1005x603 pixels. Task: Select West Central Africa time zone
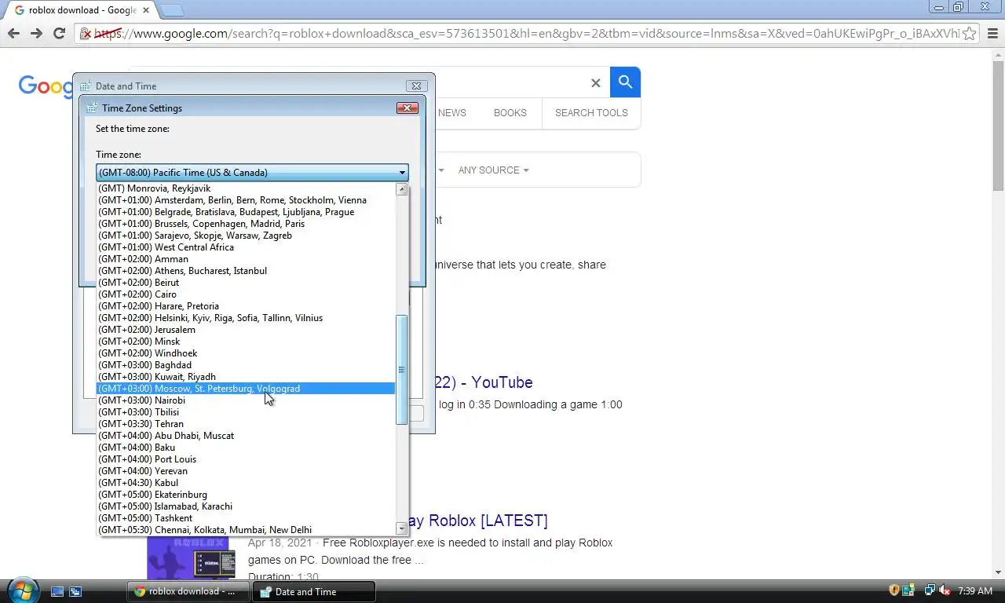246,247
